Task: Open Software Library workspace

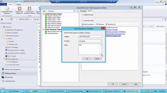Action: click(x=19, y=73)
